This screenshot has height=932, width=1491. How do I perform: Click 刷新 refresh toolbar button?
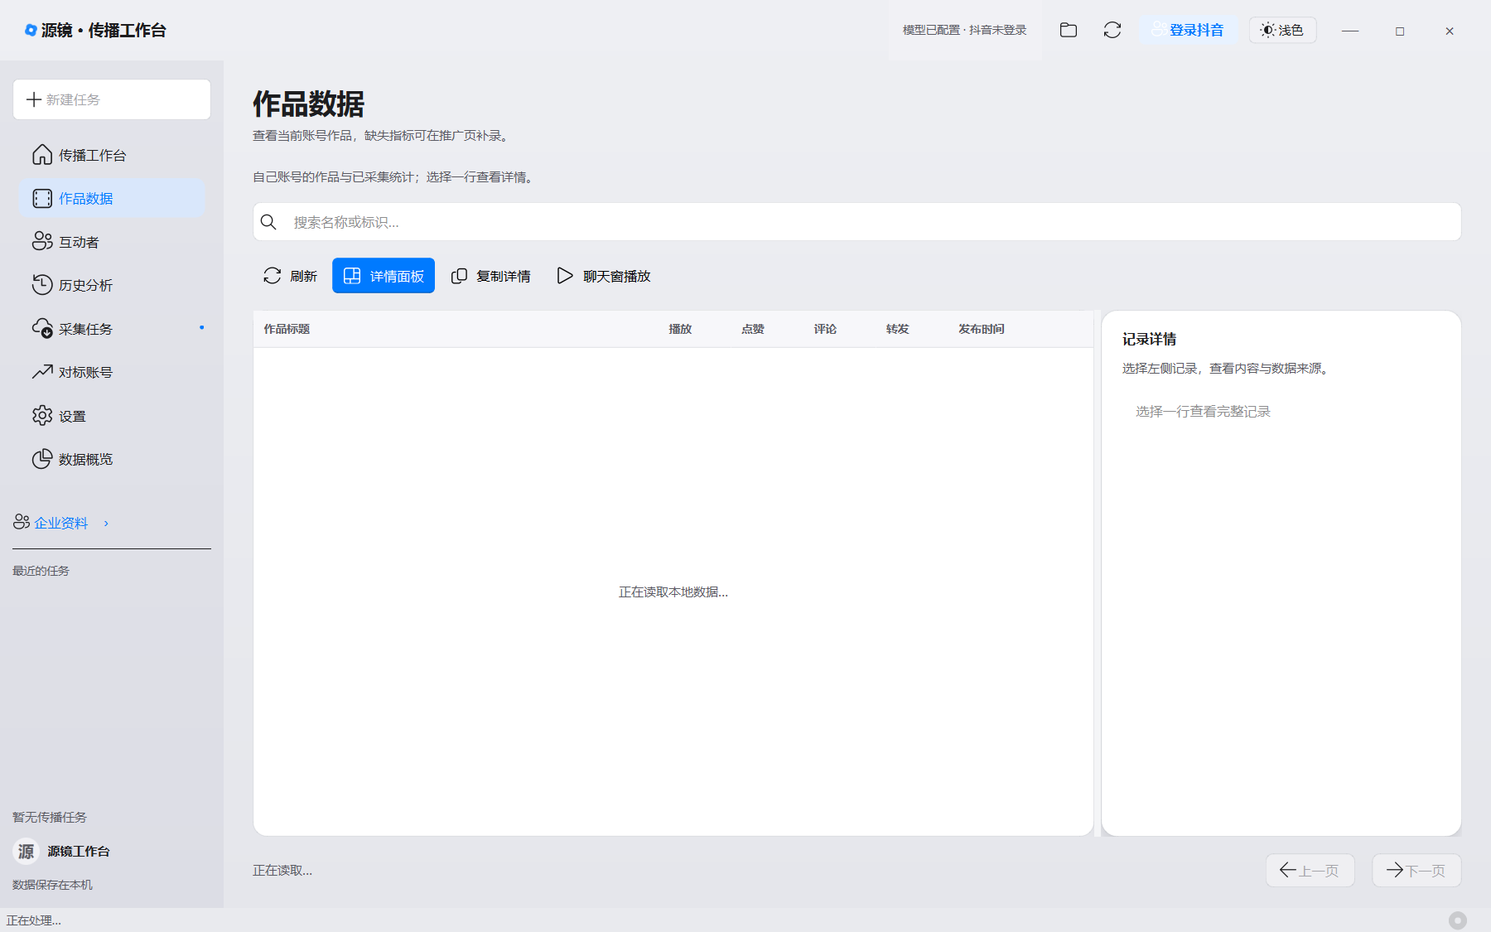(290, 276)
